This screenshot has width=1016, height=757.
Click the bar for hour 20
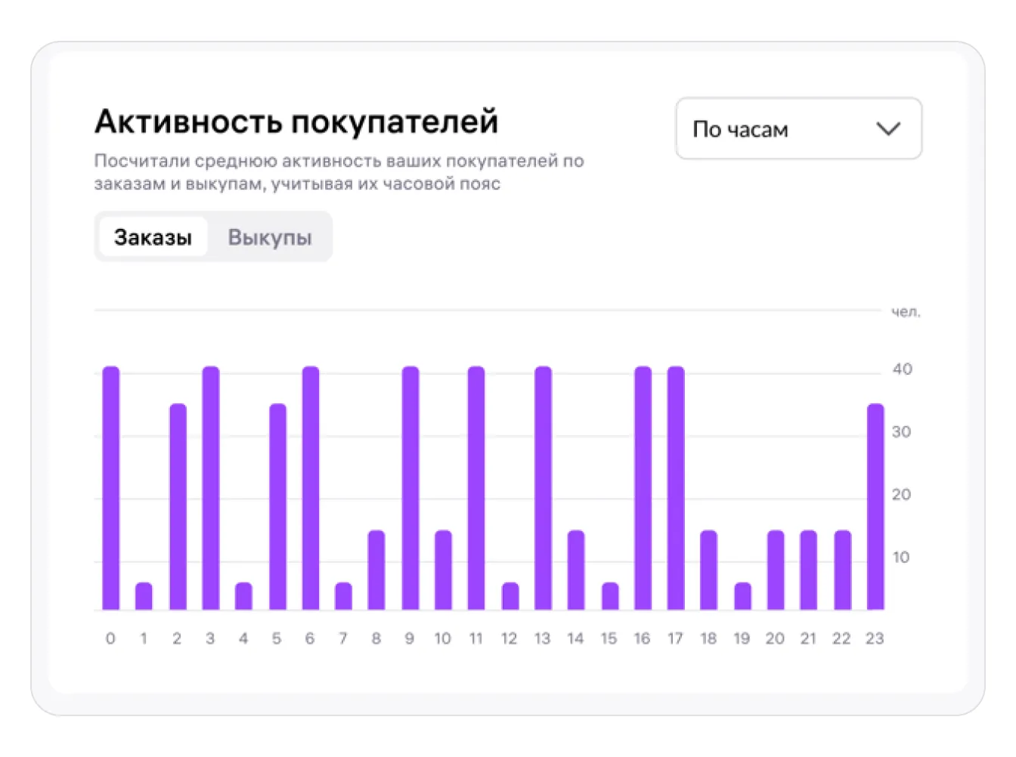point(776,570)
